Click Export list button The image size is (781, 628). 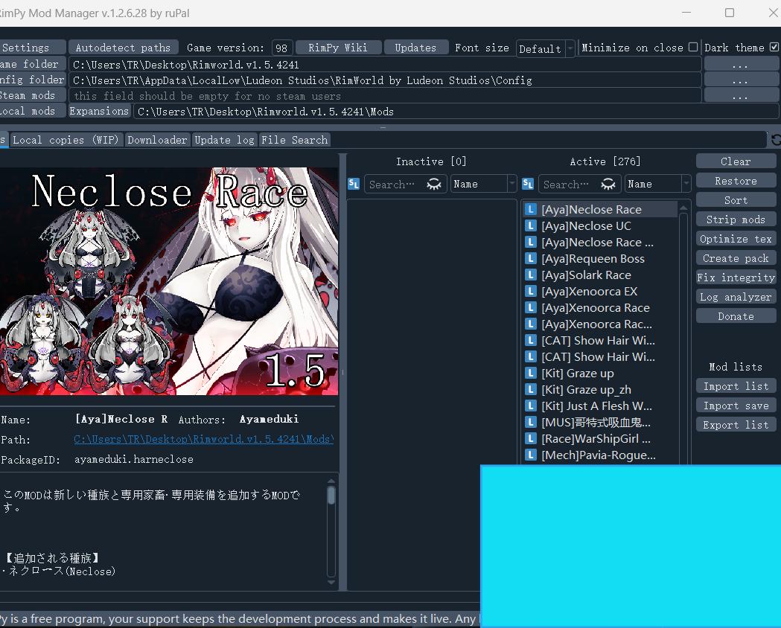pos(736,424)
